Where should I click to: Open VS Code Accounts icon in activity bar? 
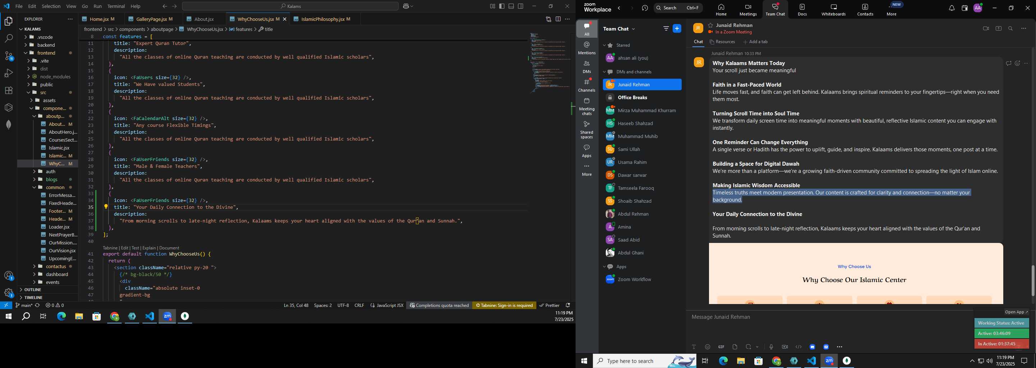coord(8,276)
